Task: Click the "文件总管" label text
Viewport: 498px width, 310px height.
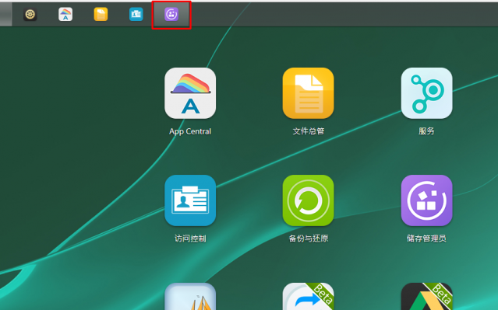Action: 309,131
